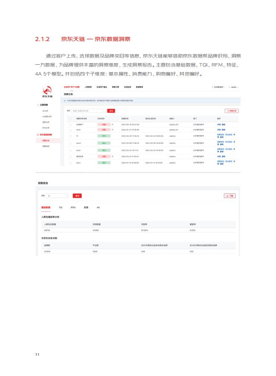
Task: Select the 基础数据 report tab
Action: (x=46, y=207)
